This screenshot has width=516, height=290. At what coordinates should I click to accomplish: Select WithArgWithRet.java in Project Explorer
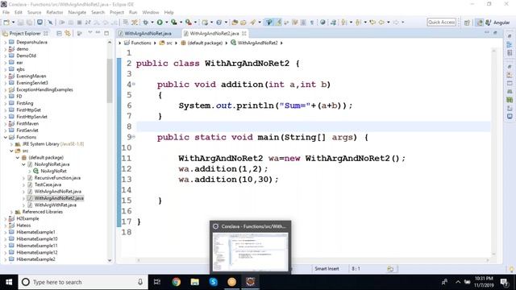(x=56, y=205)
